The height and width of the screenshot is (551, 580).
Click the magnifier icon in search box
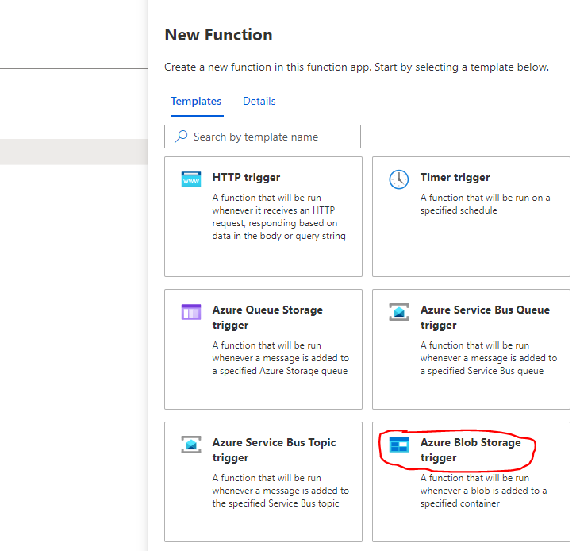coord(181,137)
